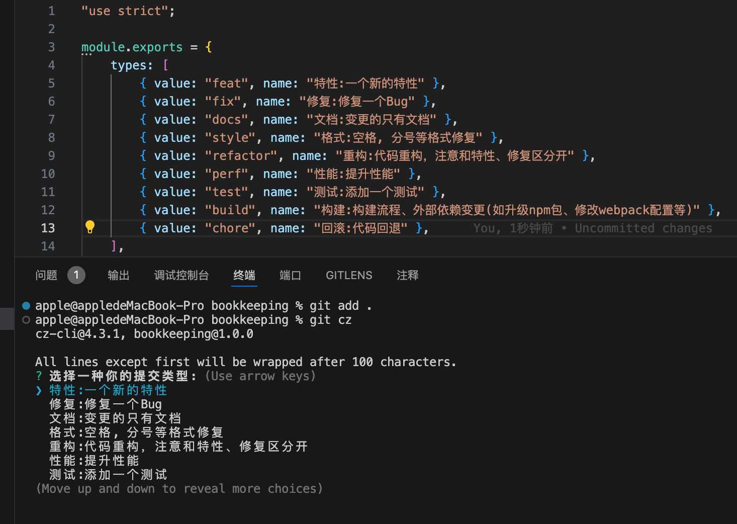The height and width of the screenshot is (524, 737).
Task: Click the closing bracket on line 14
Action: [x=114, y=246]
